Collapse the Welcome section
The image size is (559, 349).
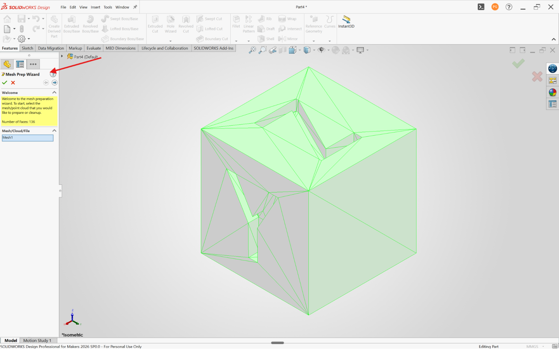tap(54, 93)
